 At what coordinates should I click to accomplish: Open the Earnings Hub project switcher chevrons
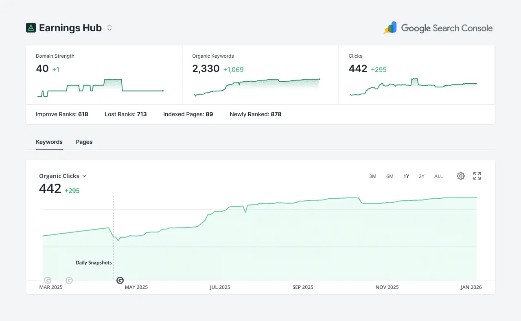[x=109, y=28]
